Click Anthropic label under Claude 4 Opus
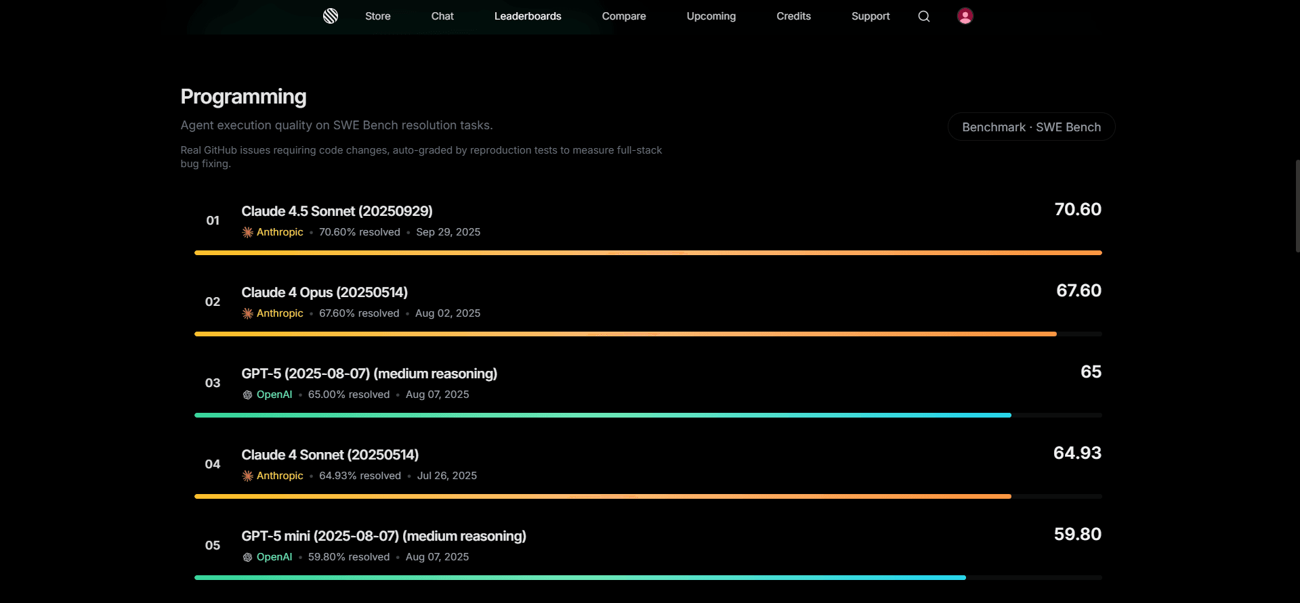1300x603 pixels. coord(280,313)
